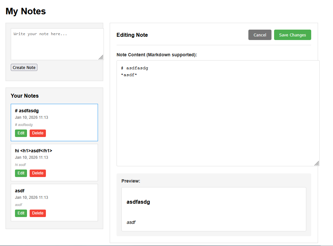Click resize handle of new note textarea
Screen dimensions: 333x246
[101, 57]
